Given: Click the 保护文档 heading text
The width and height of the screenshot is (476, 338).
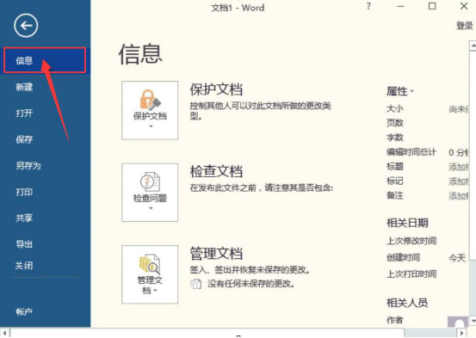Looking at the screenshot, I should [216, 89].
